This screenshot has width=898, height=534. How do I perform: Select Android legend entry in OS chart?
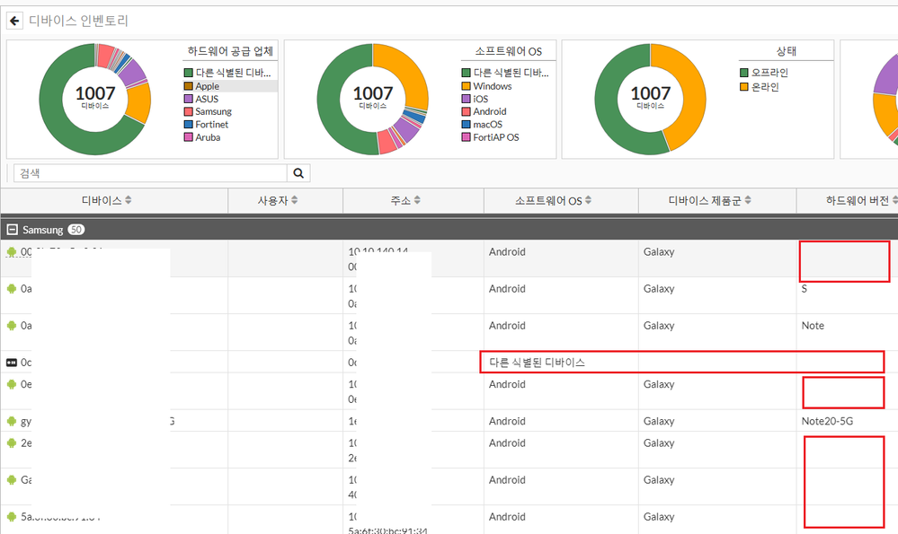pyautogui.click(x=484, y=111)
